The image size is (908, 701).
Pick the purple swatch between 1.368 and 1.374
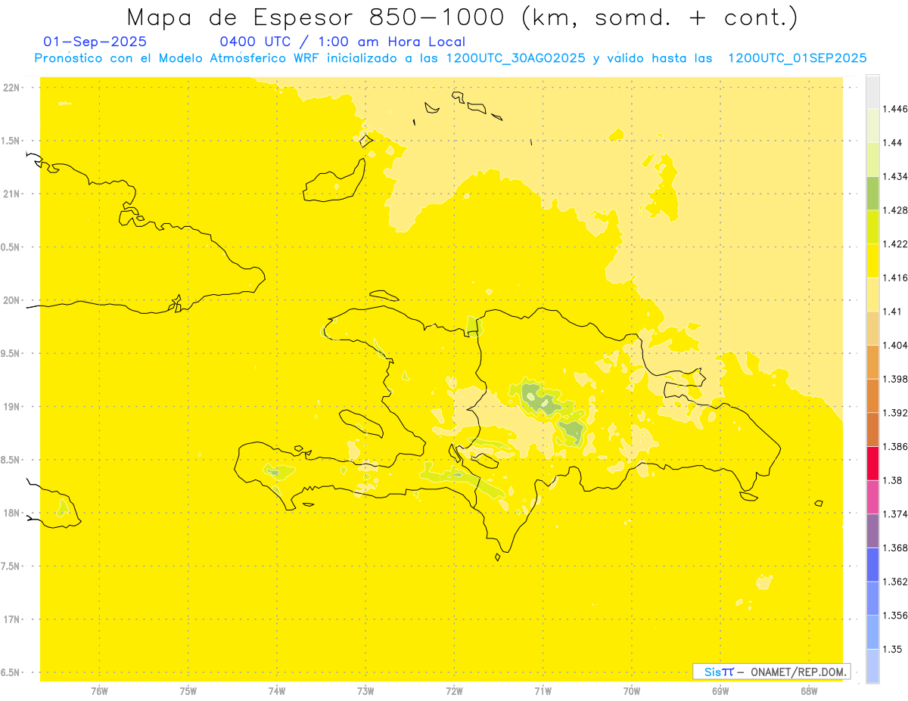pyautogui.click(x=872, y=530)
